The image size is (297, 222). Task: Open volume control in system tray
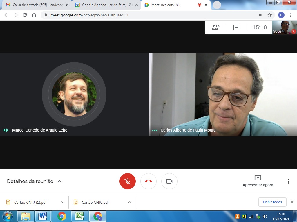coord(265,217)
